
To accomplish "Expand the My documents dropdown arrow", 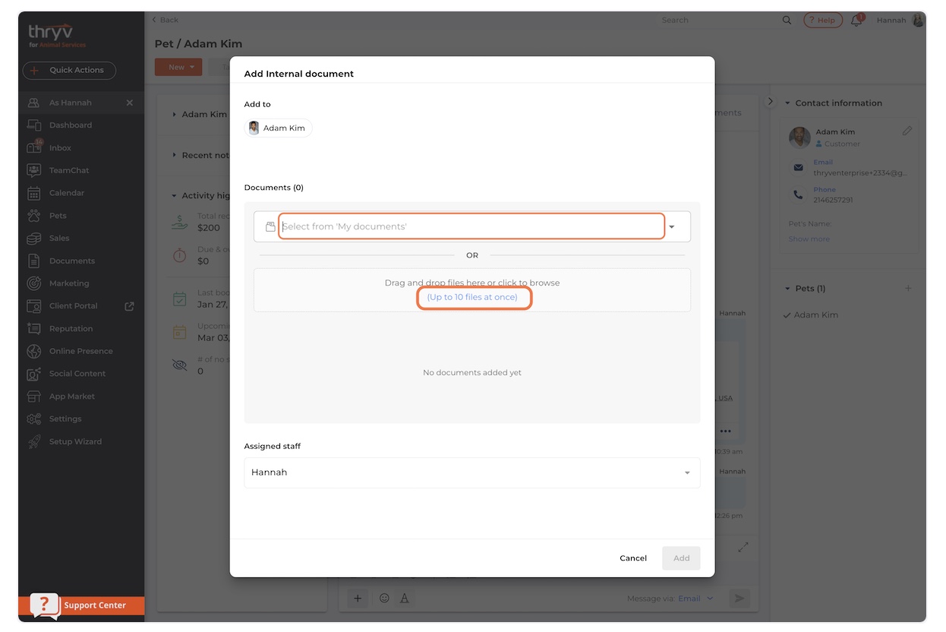I will (x=672, y=227).
